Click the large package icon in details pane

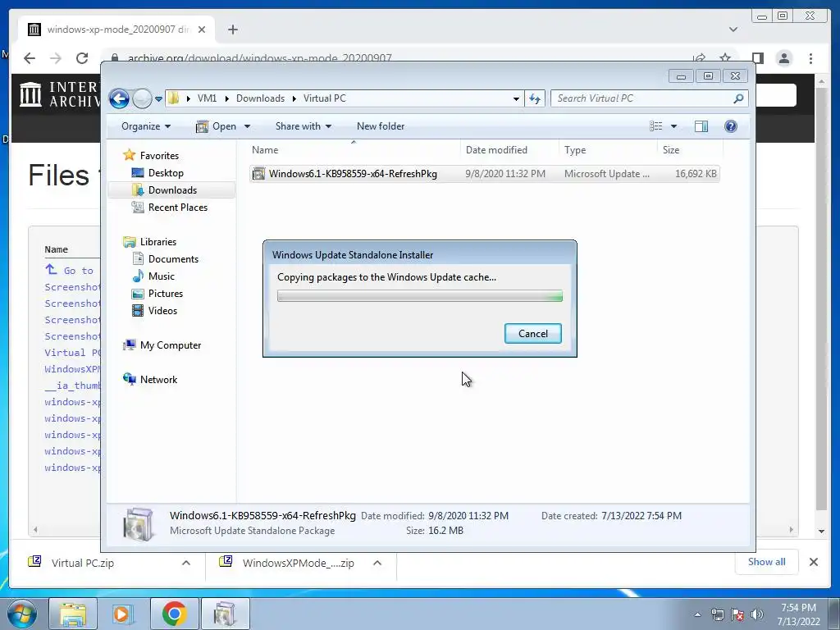(x=138, y=523)
